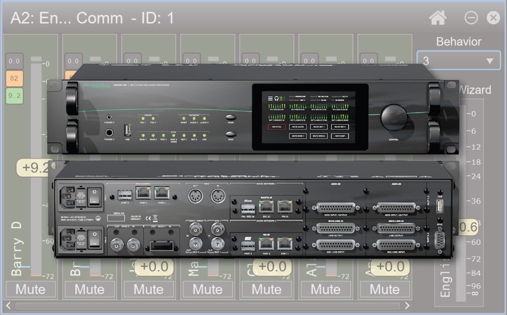Image resolution: width=507 pixels, height=315 pixels.
Task: Open the Behavior dropdown
Action: pyautogui.click(x=458, y=61)
